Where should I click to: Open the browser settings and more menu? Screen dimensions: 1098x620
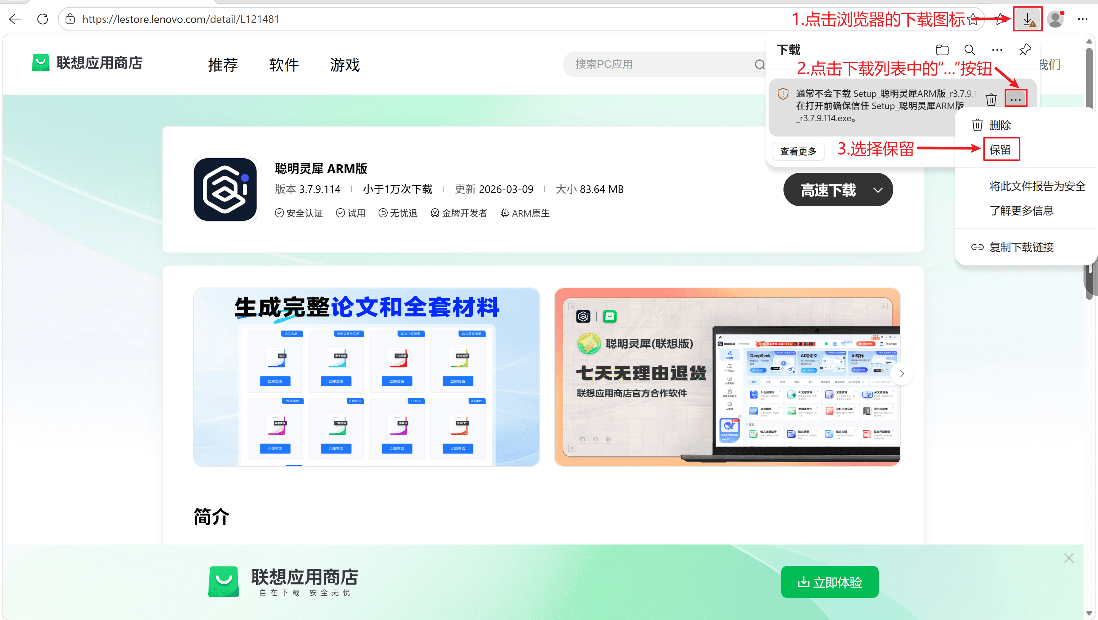click(x=1083, y=19)
